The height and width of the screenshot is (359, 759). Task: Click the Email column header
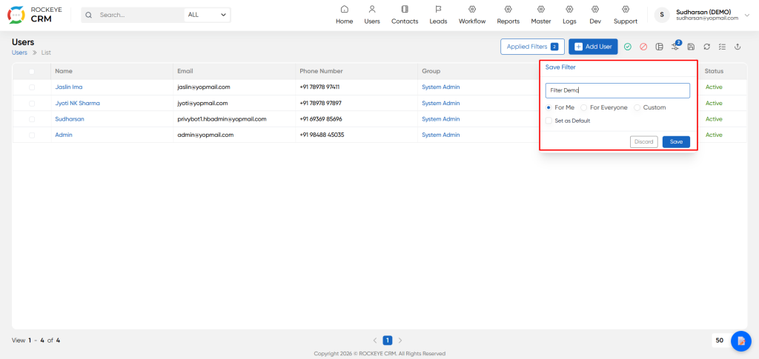pos(185,71)
